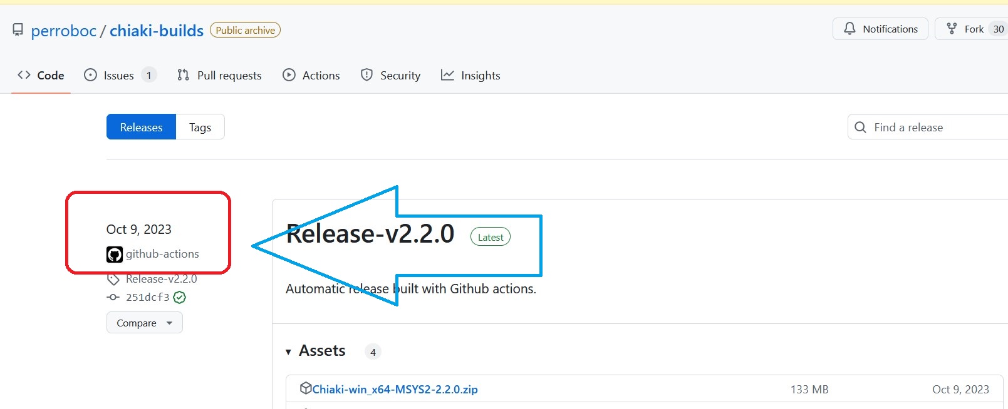The image size is (1008, 409).
Task: Click the Latest release badge
Action: point(491,237)
